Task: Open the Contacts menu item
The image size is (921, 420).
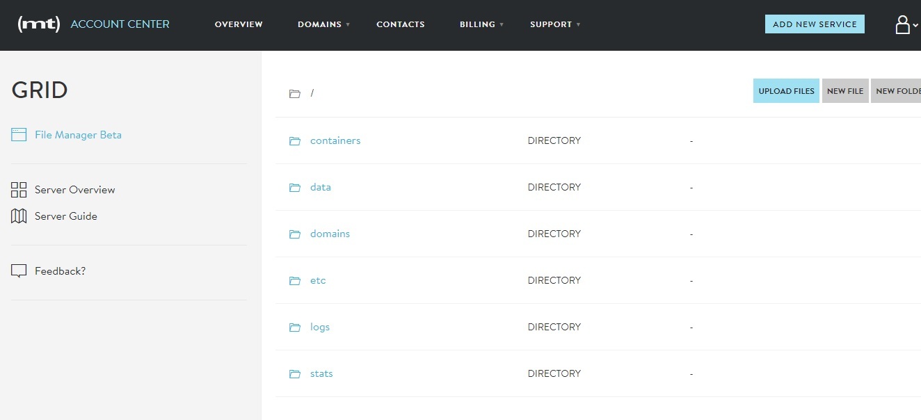Action: pos(400,24)
